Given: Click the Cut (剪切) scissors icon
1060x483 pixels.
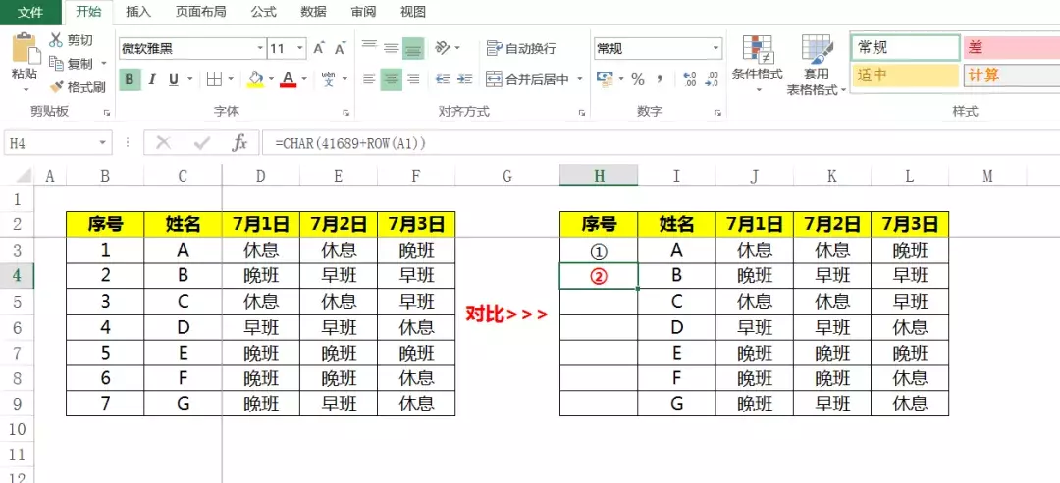Looking at the screenshot, I should point(56,39).
